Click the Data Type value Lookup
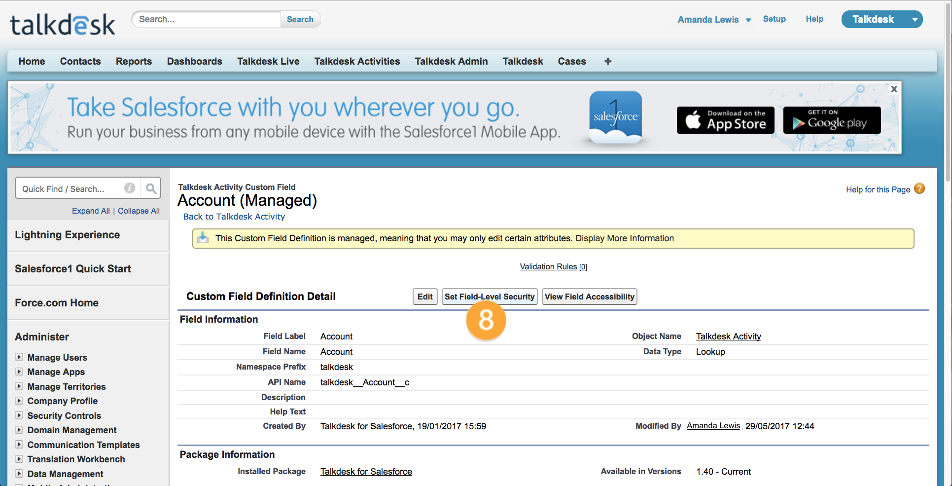This screenshot has height=486, width=952. [710, 352]
